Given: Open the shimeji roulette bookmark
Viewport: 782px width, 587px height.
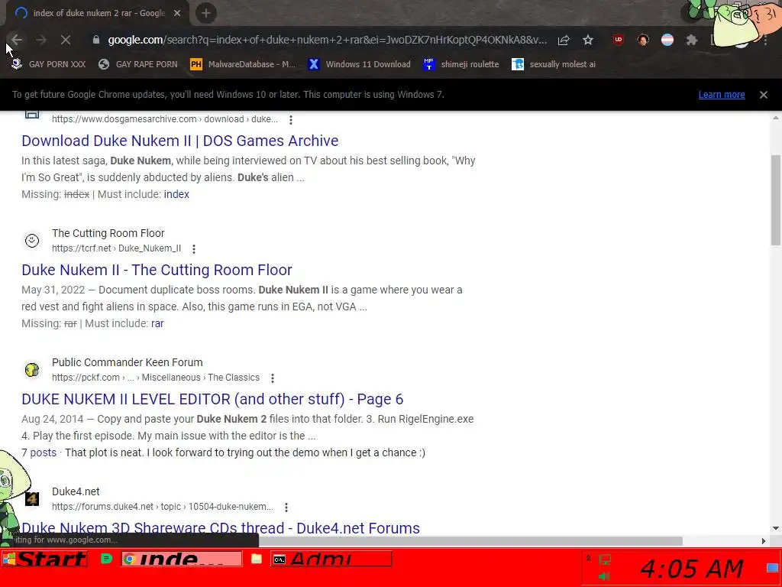Looking at the screenshot, I should (460, 64).
